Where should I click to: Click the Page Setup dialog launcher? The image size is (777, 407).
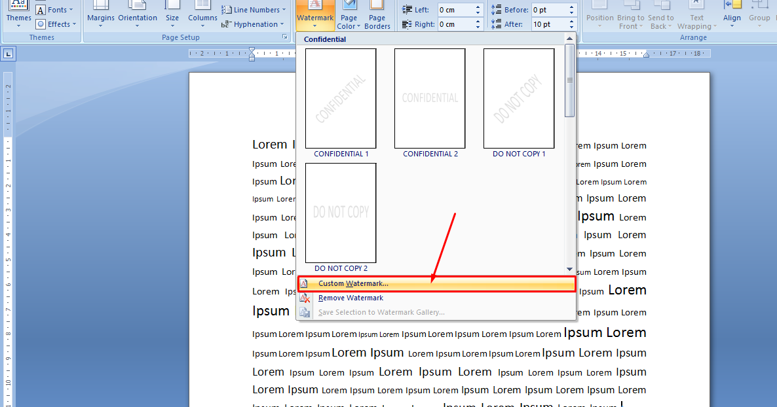coord(285,37)
